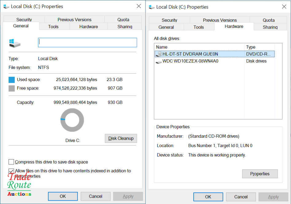Click the hard disk icon beside WDC WD10EZEX

point(159,61)
